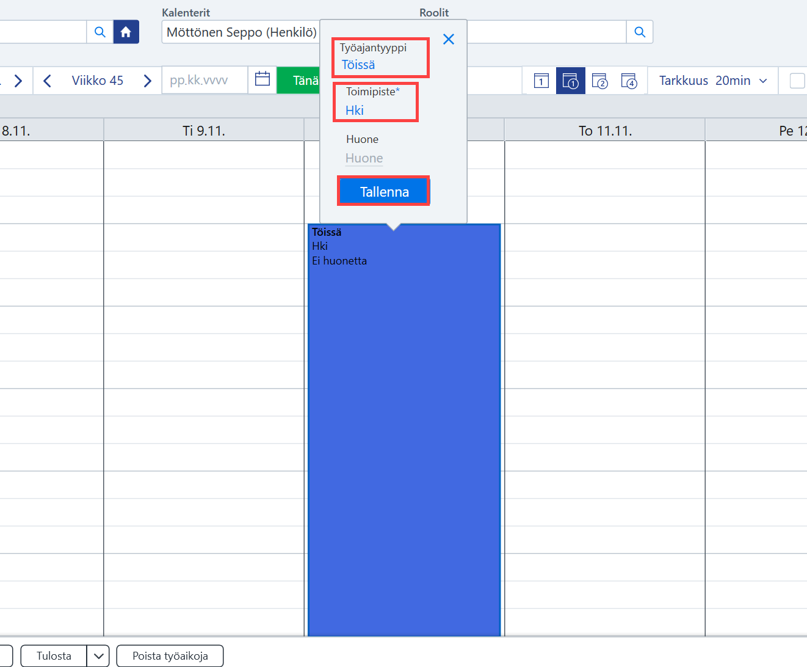The height and width of the screenshot is (667, 807).
Task: Click the To 11.11. day header
Action: (x=605, y=131)
